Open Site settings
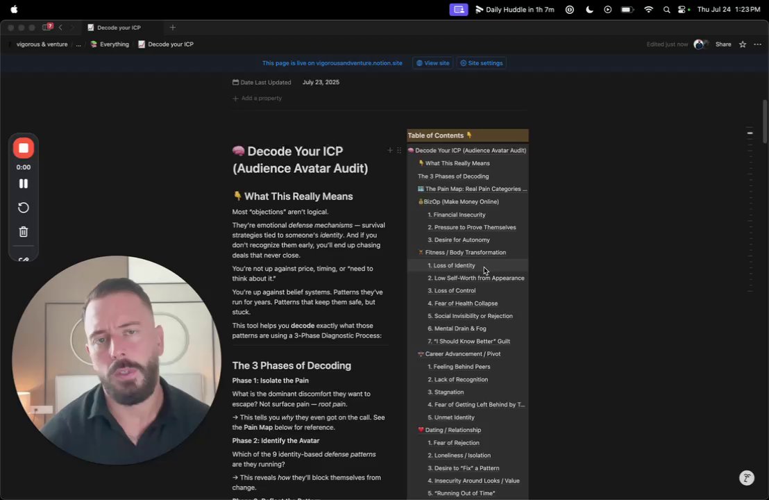Screen dimensions: 769x500 (x=481, y=62)
